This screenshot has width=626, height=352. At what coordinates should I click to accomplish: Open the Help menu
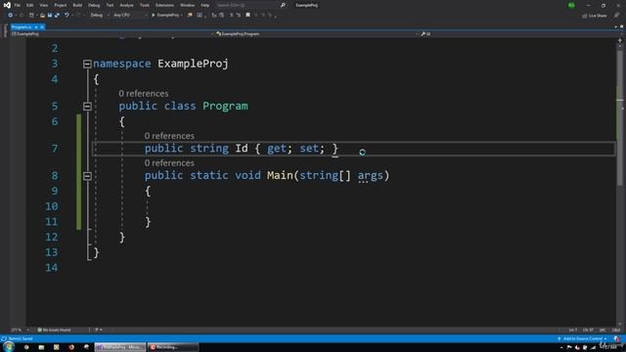tap(204, 5)
